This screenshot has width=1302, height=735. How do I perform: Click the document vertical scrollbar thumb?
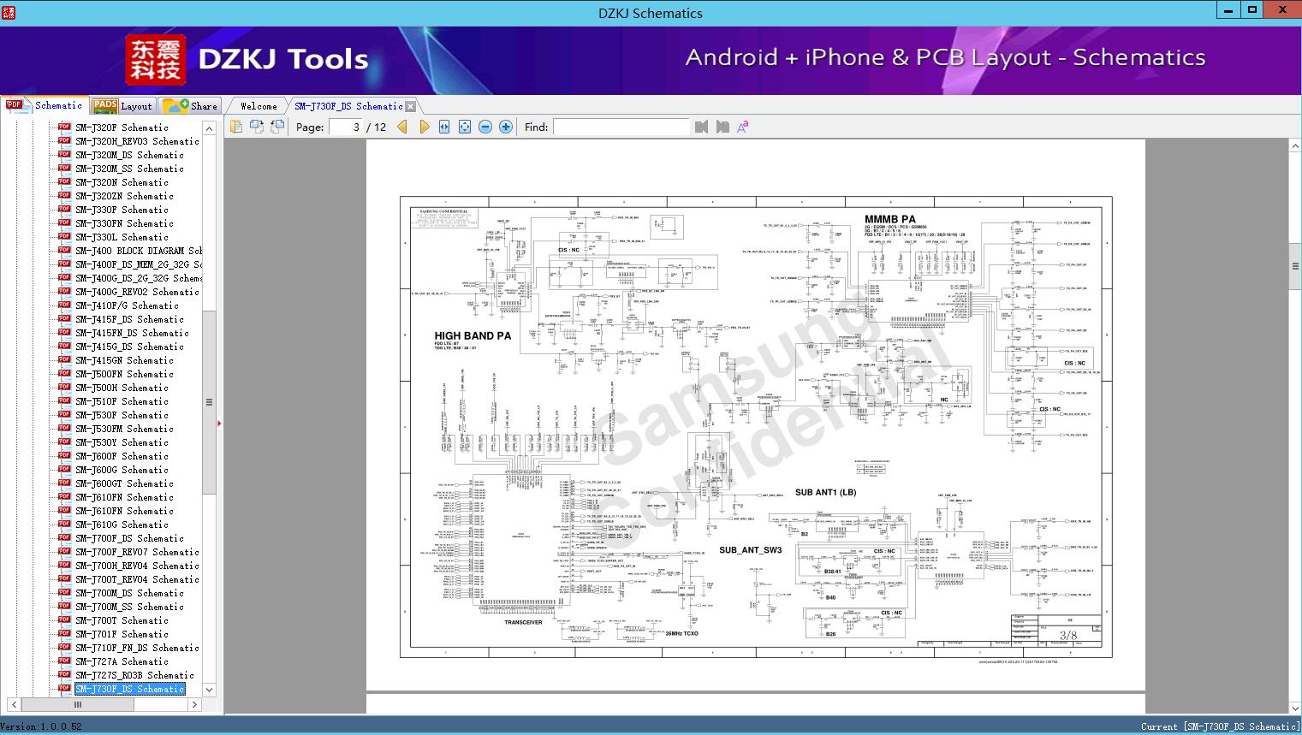tap(1295, 266)
